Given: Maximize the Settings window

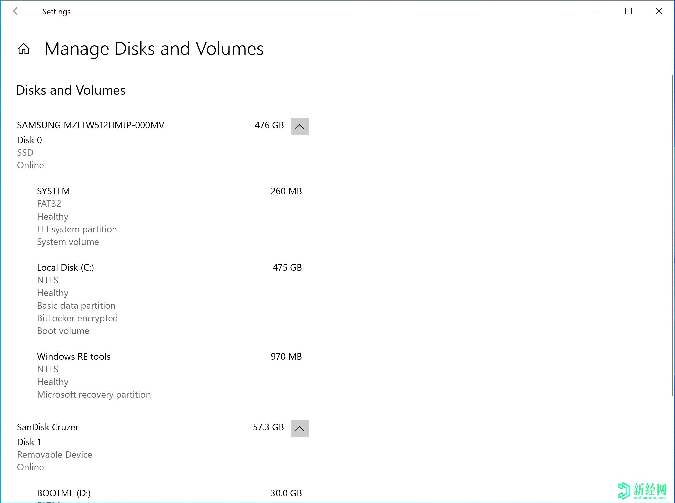Looking at the screenshot, I should point(628,11).
